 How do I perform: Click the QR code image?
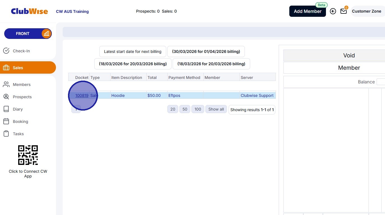click(28, 155)
